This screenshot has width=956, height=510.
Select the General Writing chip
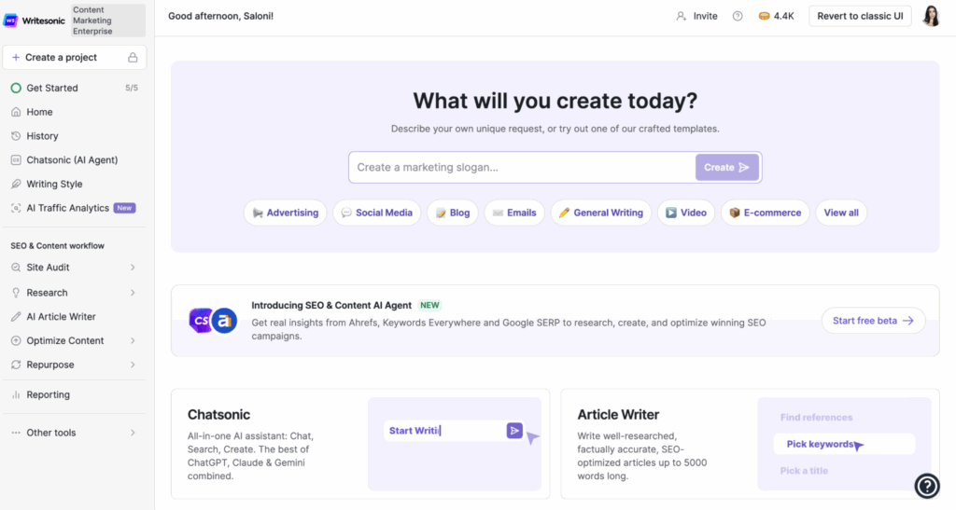pyautogui.click(x=601, y=213)
